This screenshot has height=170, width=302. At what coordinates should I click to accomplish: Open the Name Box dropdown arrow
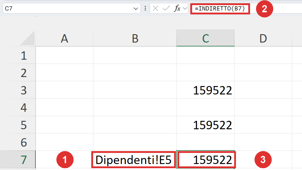[136, 9]
